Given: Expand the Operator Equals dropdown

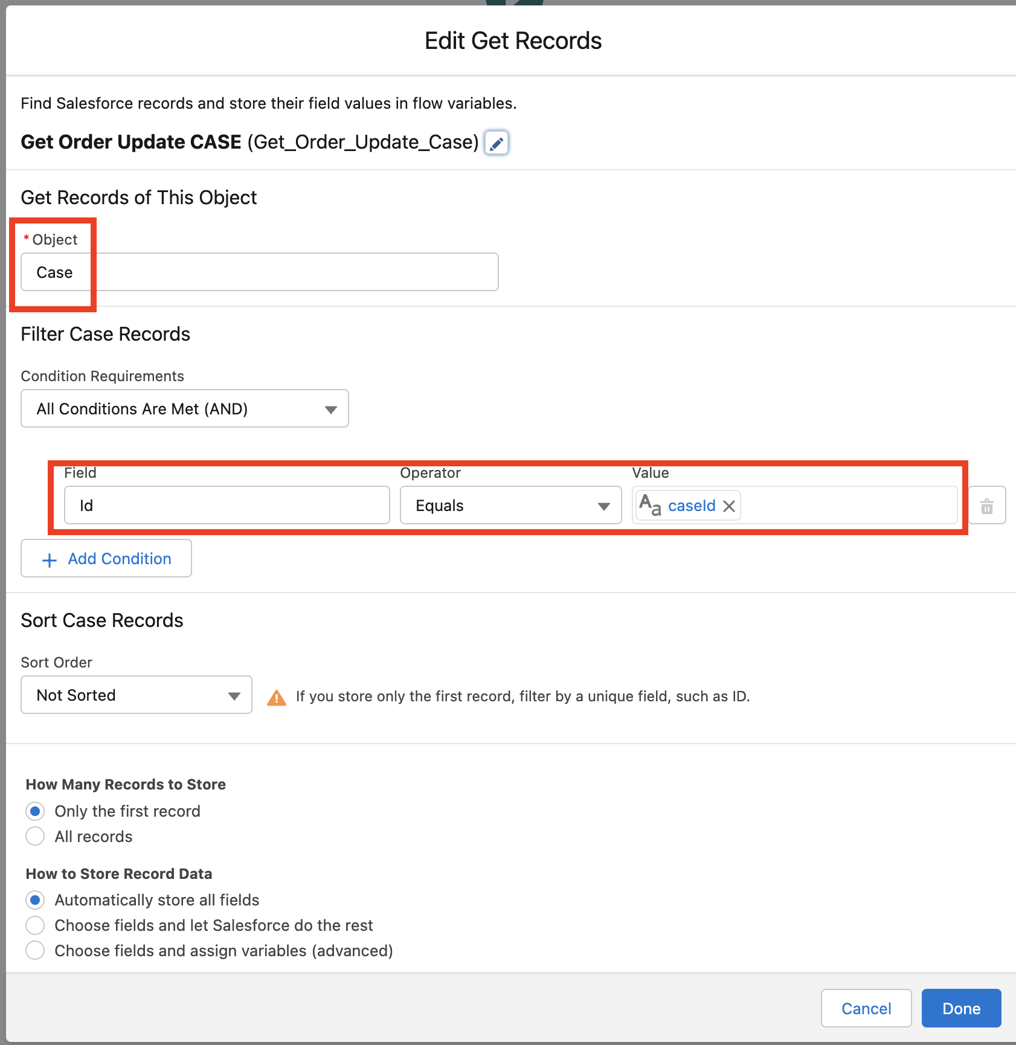Looking at the screenshot, I should (510, 506).
